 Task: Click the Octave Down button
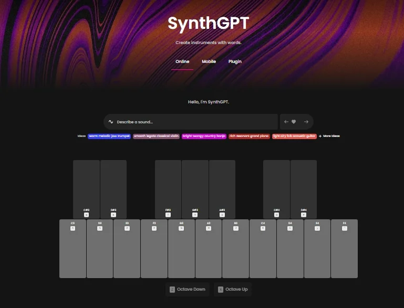click(188, 289)
